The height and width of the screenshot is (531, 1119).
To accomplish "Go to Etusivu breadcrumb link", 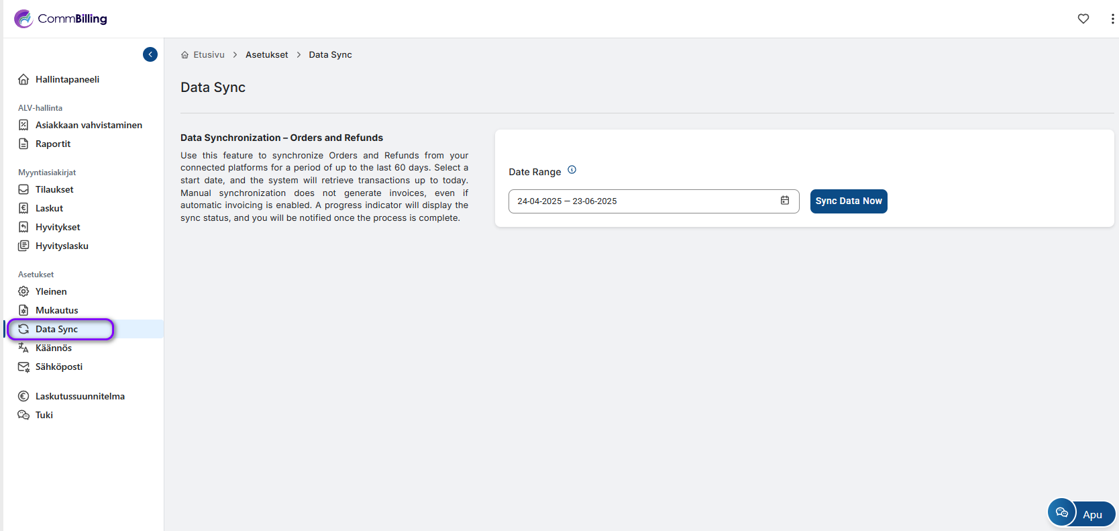I will (208, 55).
